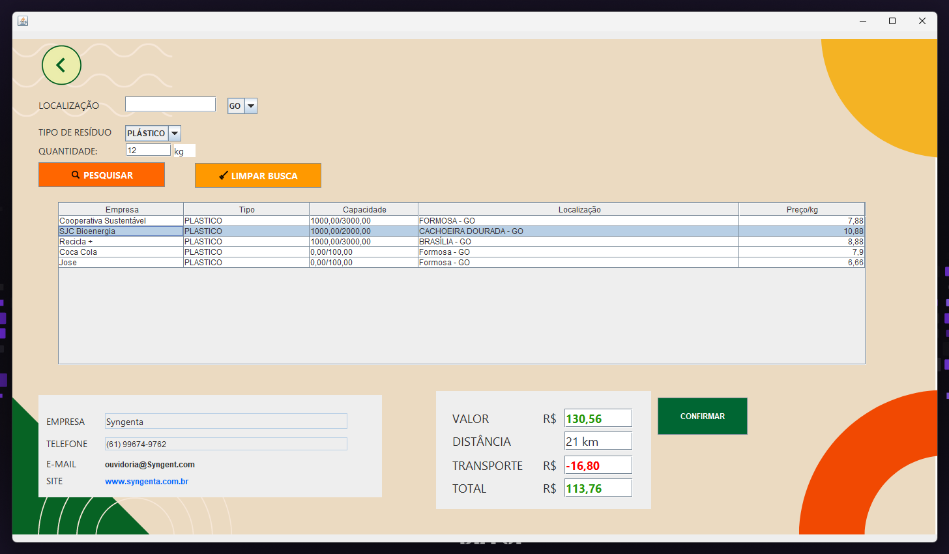Go back using the green arrow button
The height and width of the screenshot is (554, 949).
click(x=61, y=65)
